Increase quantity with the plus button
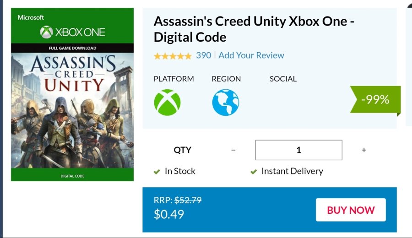This screenshot has height=238, width=412. tap(364, 150)
